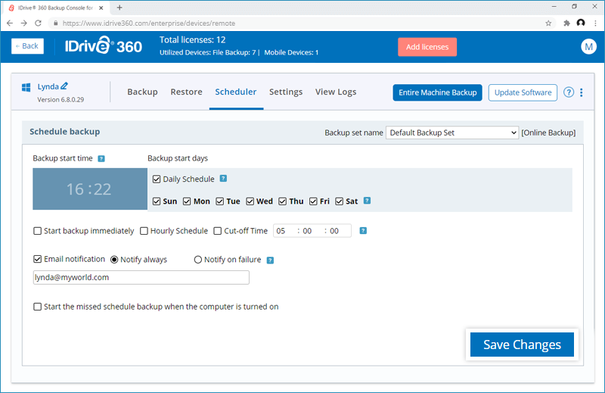This screenshot has height=393, width=605.
Task: Uncheck the Fri day checkbox
Action: [313, 201]
